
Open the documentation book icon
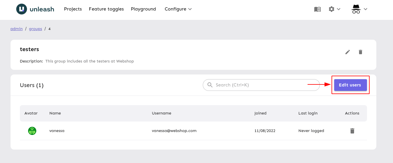317,9
